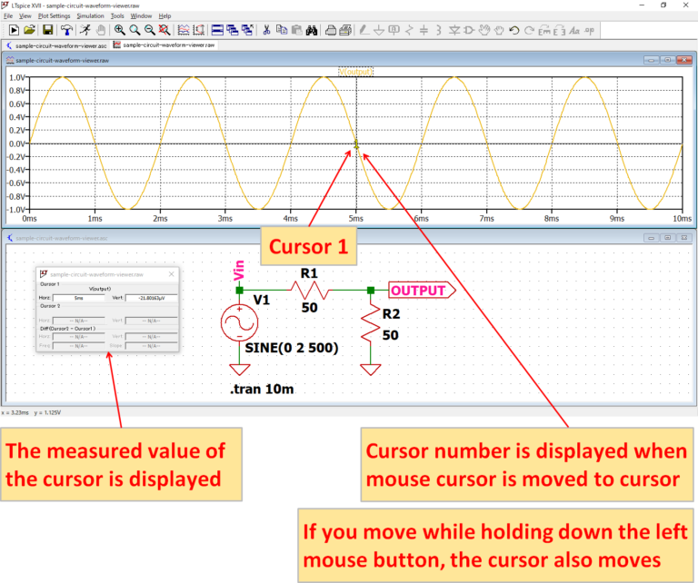
Task: Click the Zoom to Fit icon
Action: point(165,30)
